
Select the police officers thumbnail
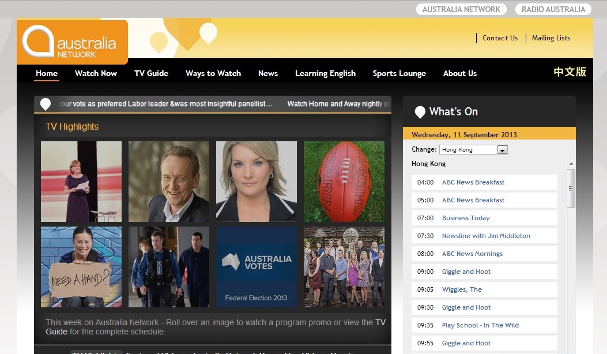[169, 268]
